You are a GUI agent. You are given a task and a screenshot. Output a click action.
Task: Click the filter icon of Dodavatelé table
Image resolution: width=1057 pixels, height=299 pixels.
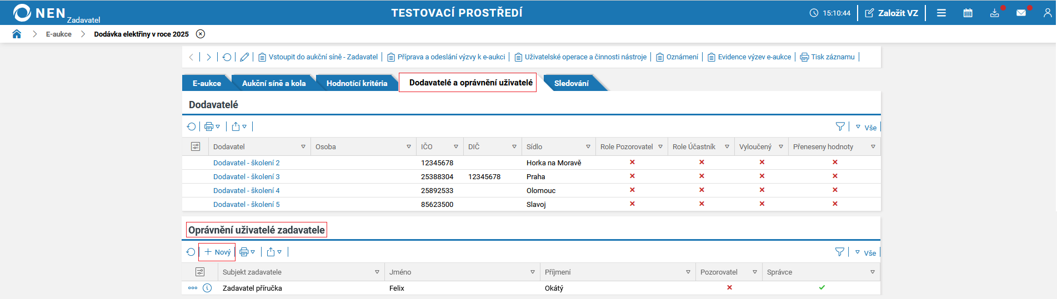point(840,127)
